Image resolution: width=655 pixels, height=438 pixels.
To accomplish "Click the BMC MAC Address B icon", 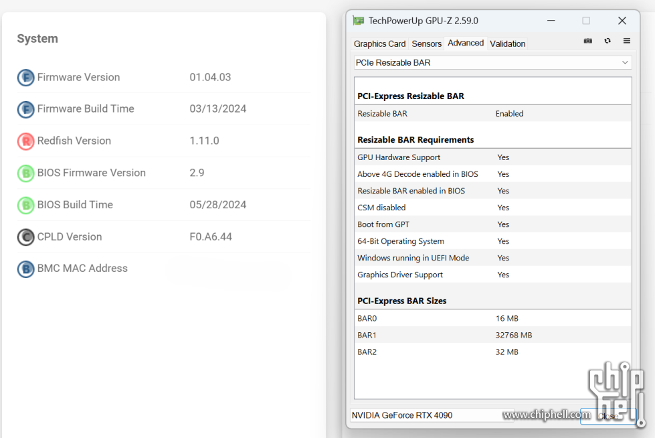I will 26,269.
